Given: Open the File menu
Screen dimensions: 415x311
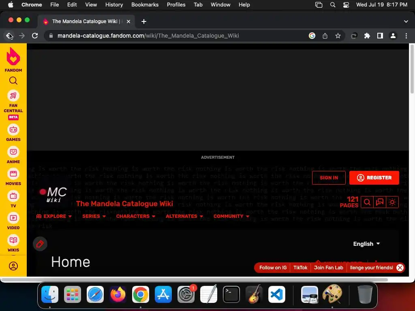Looking at the screenshot, I should (55, 5).
